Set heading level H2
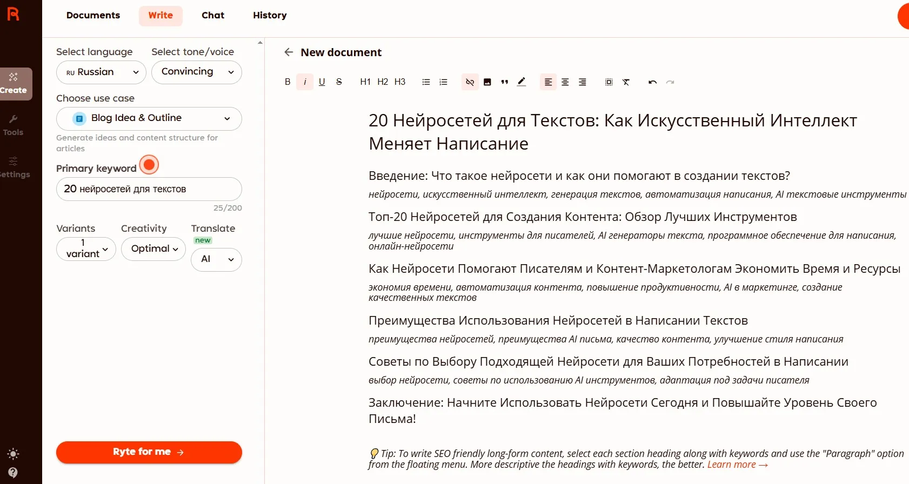This screenshot has height=484, width=909. (383, 82)
